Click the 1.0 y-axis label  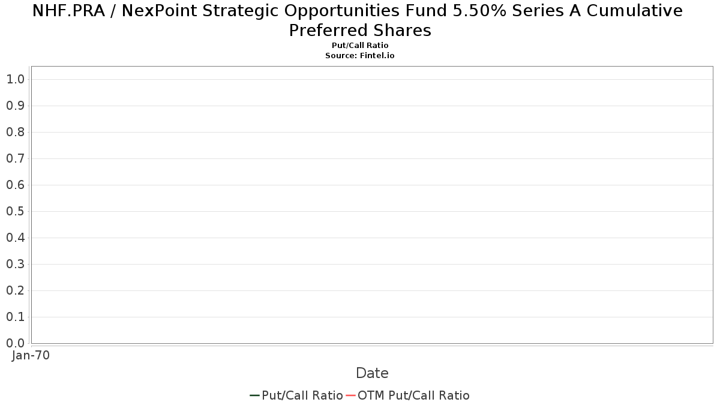[x=15, y=79]
